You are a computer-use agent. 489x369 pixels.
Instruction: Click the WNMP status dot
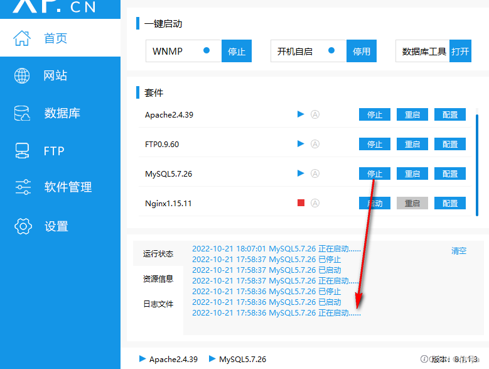pyautogui.click(x=207, y=50)
